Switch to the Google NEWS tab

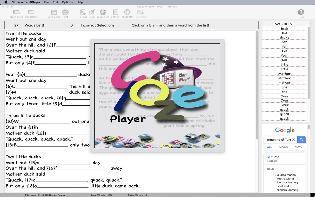(x=298, y=147)
